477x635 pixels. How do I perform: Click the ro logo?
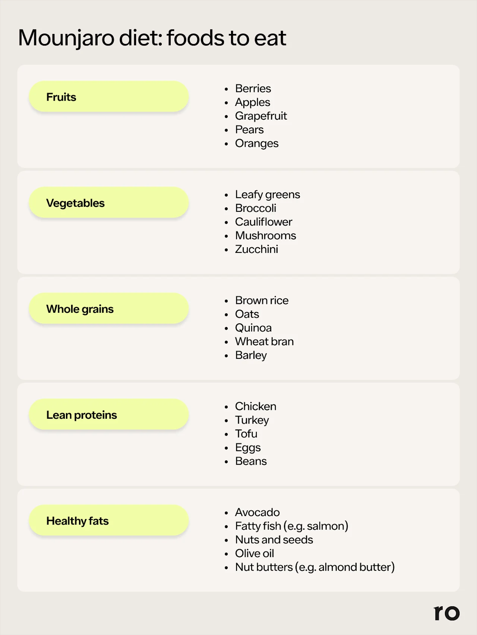point(446,613)
